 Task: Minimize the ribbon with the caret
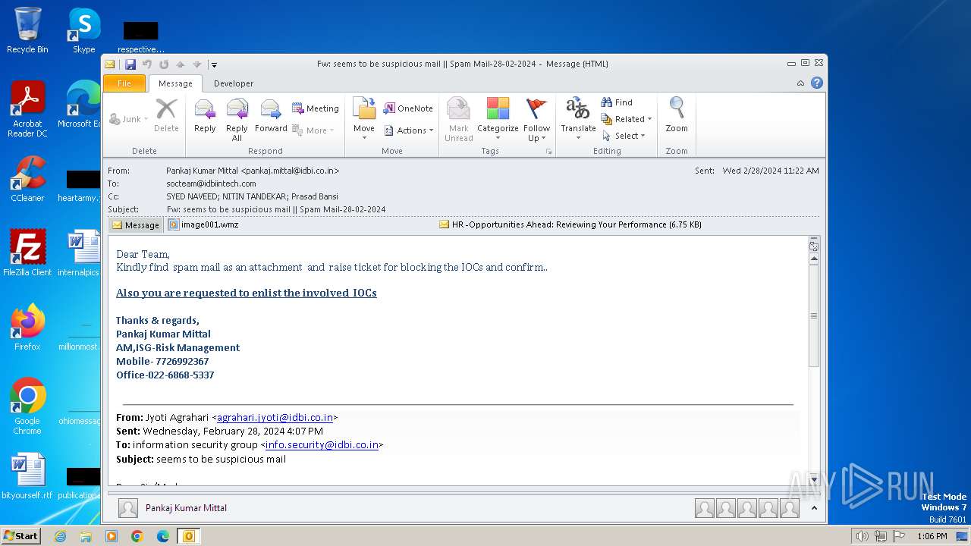[801, 83]
